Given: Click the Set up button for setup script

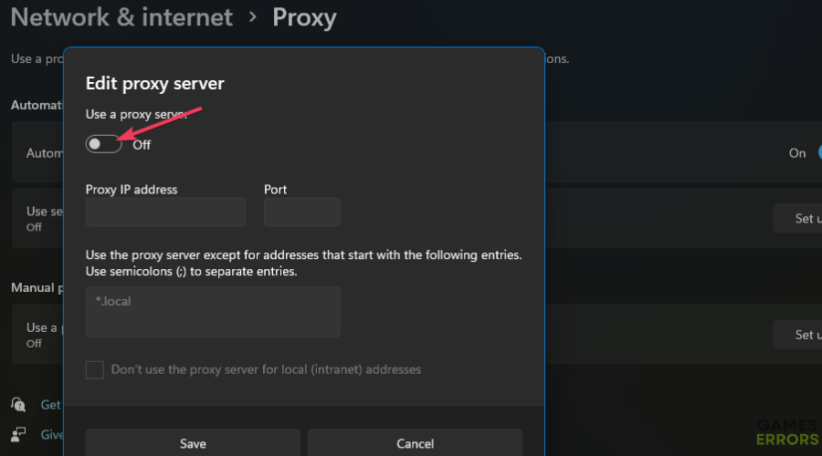Looking at the screenshot, I should click(x=797, y=218).
